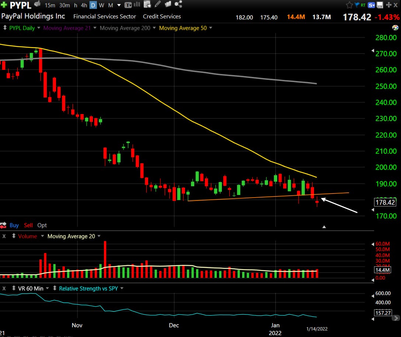Viewport: 401px width, 337px height.
Task: Click the up triangle marker below price chart
Action: click(x=324, y=227)
